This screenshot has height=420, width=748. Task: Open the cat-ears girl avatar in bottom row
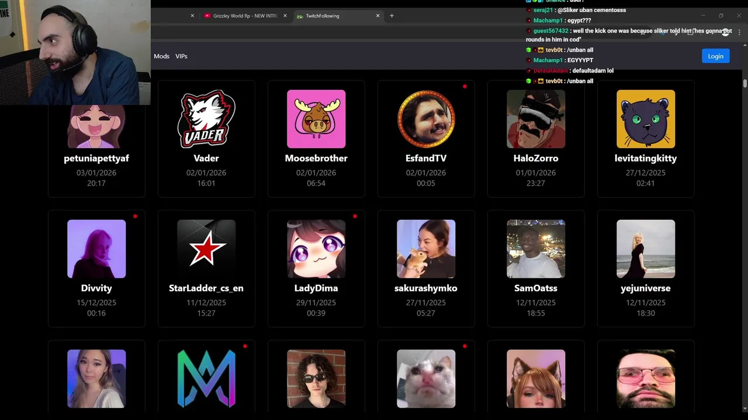point(536,379)
